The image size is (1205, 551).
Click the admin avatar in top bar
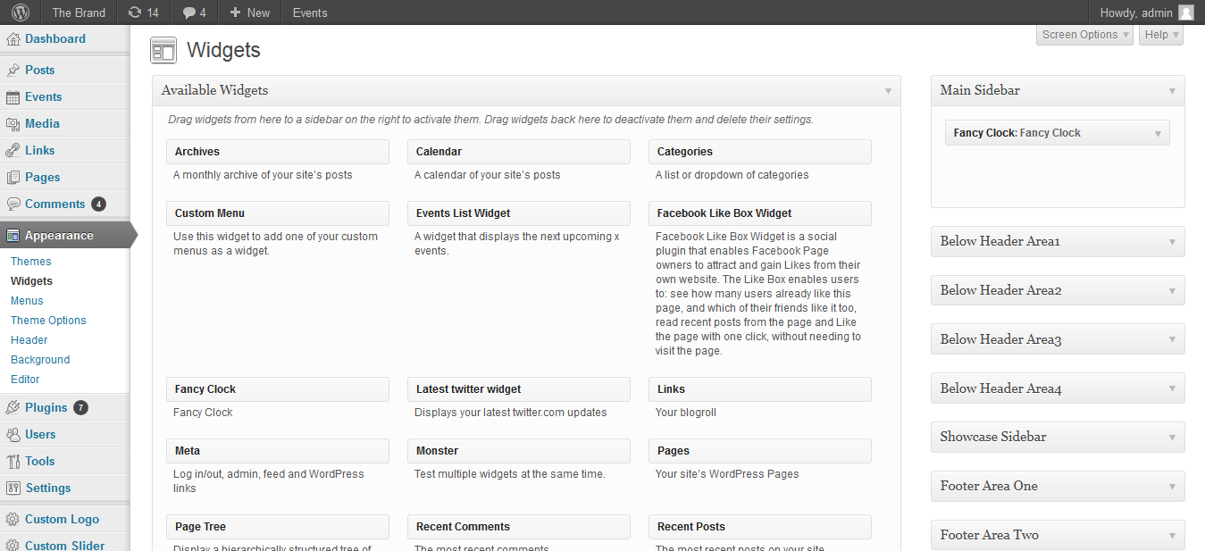(x=1185, y=13)
